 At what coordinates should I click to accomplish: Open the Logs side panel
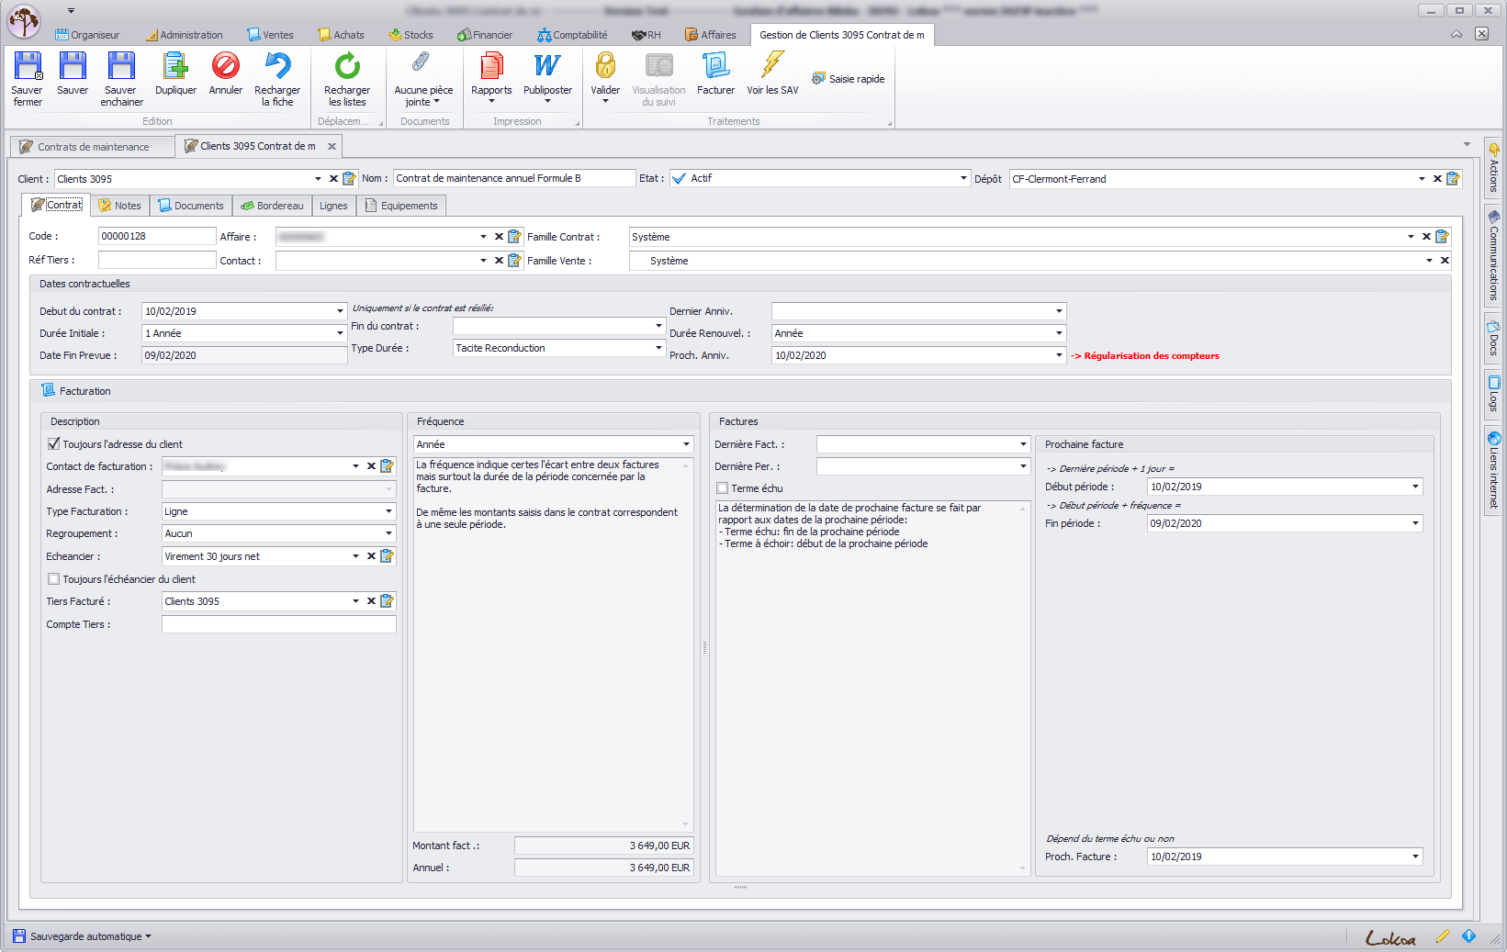pos(1493,393)
